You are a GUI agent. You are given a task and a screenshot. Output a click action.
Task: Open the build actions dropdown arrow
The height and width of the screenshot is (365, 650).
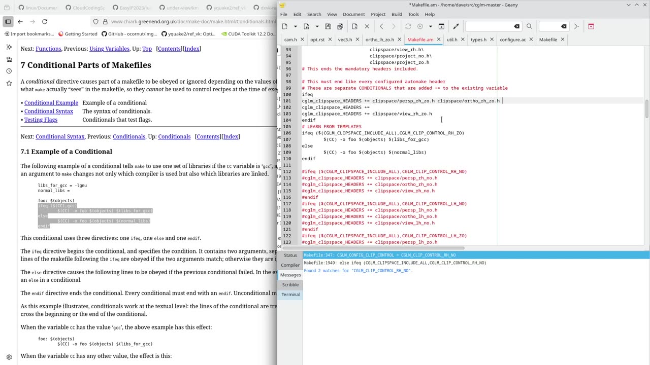point(430,26)
